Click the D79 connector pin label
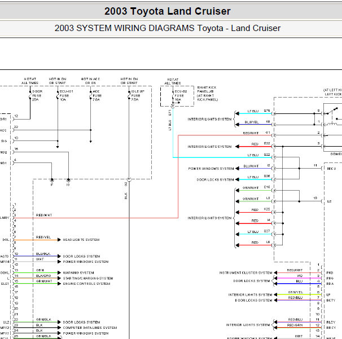342x339 pixels. pyautogui.click(x=267, y=111)
